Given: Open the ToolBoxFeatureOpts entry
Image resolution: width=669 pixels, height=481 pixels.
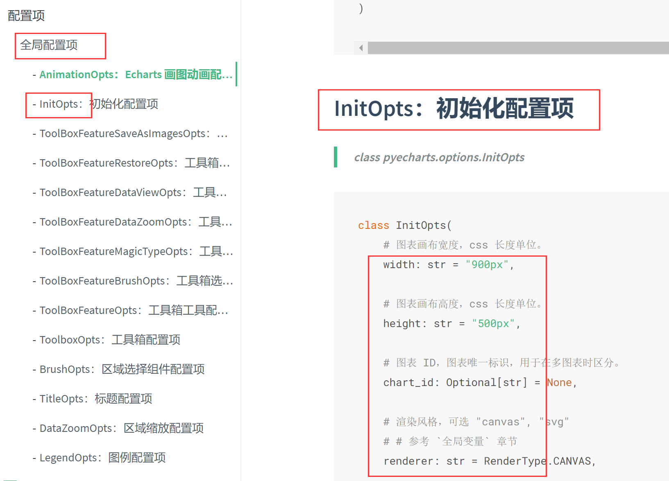Looking at the screenshot, I should point(130,310).
